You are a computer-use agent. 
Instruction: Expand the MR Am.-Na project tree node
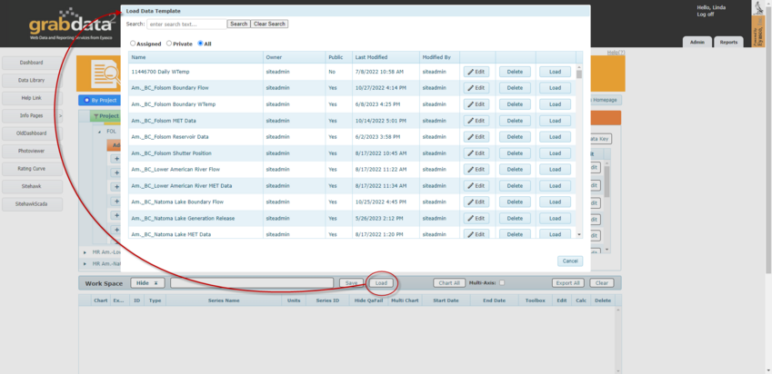[85, 264]
